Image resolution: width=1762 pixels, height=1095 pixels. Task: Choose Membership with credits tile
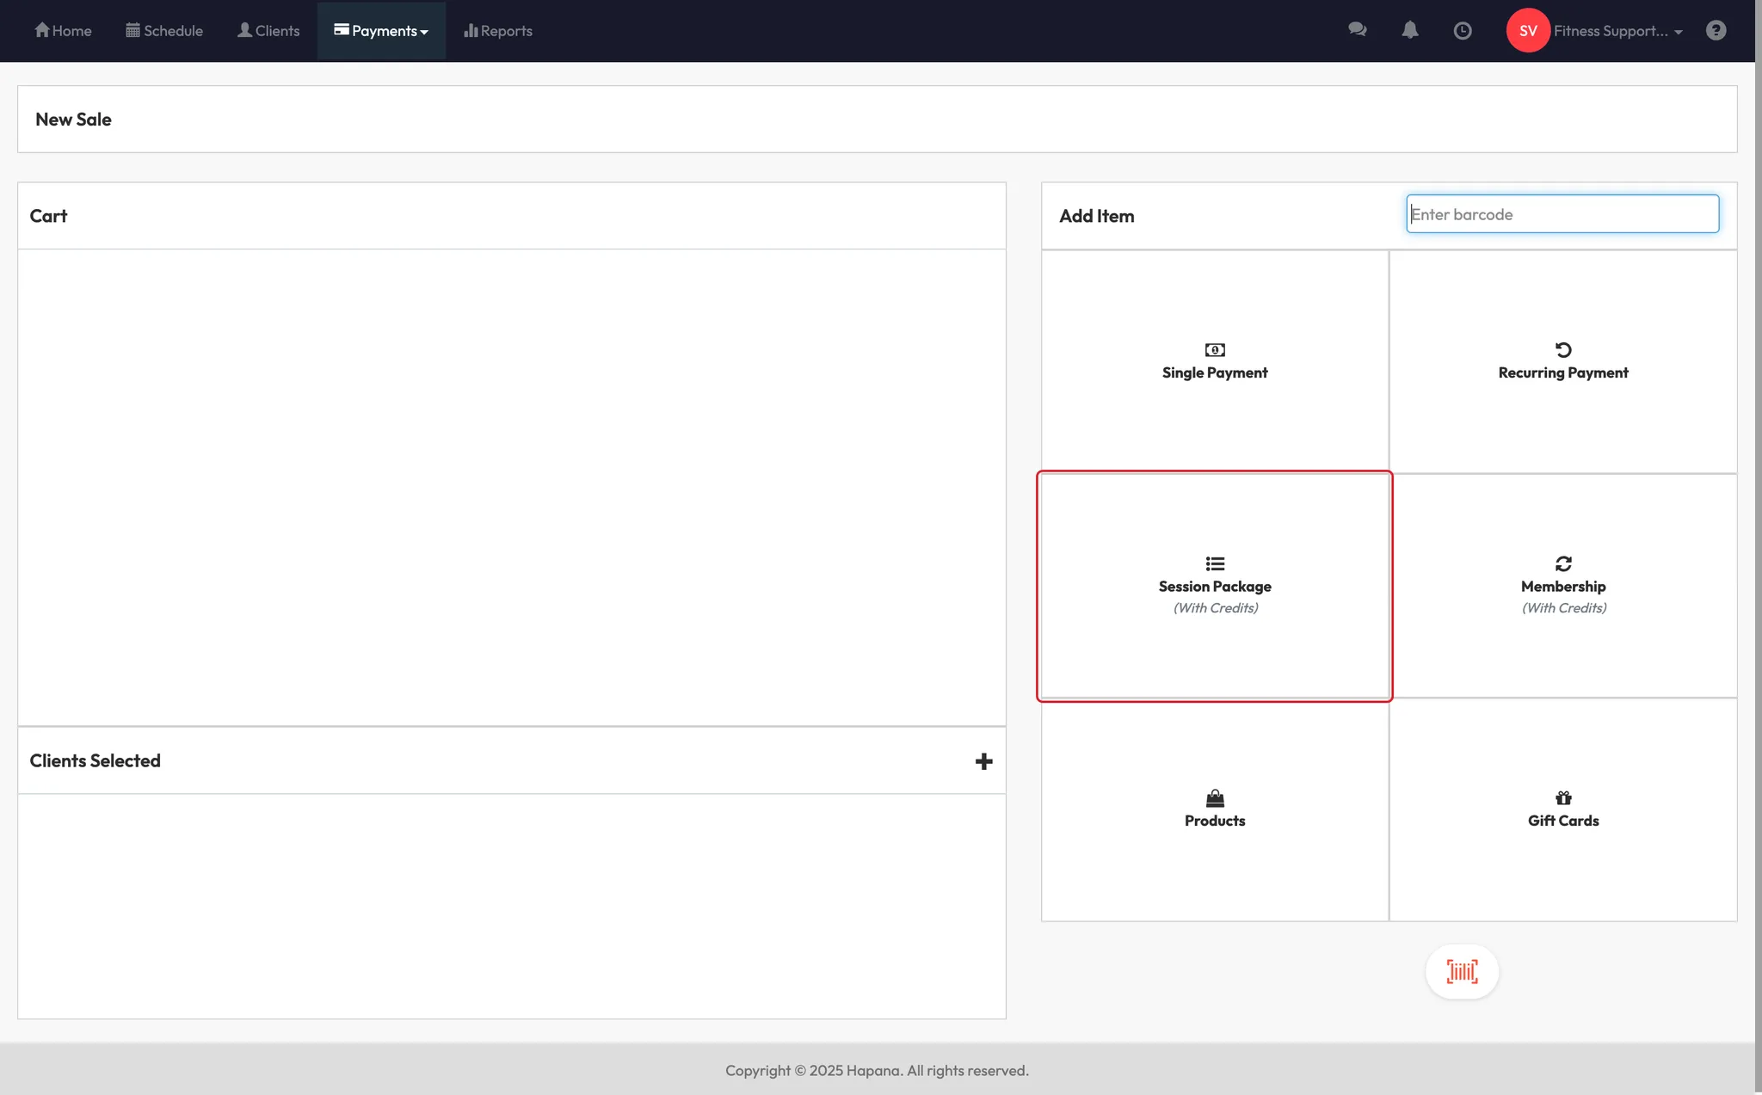(1562, 586)
